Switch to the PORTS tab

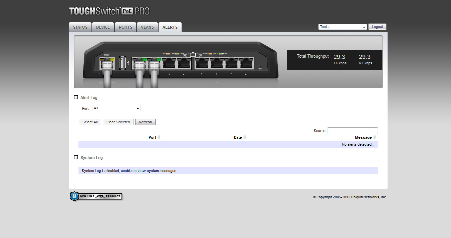click(x=126, y=27)
